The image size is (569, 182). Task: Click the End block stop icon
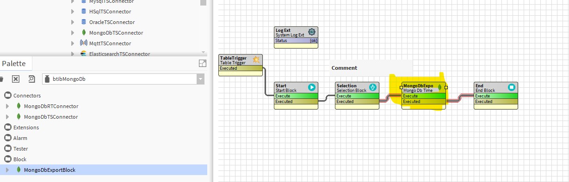512,87
